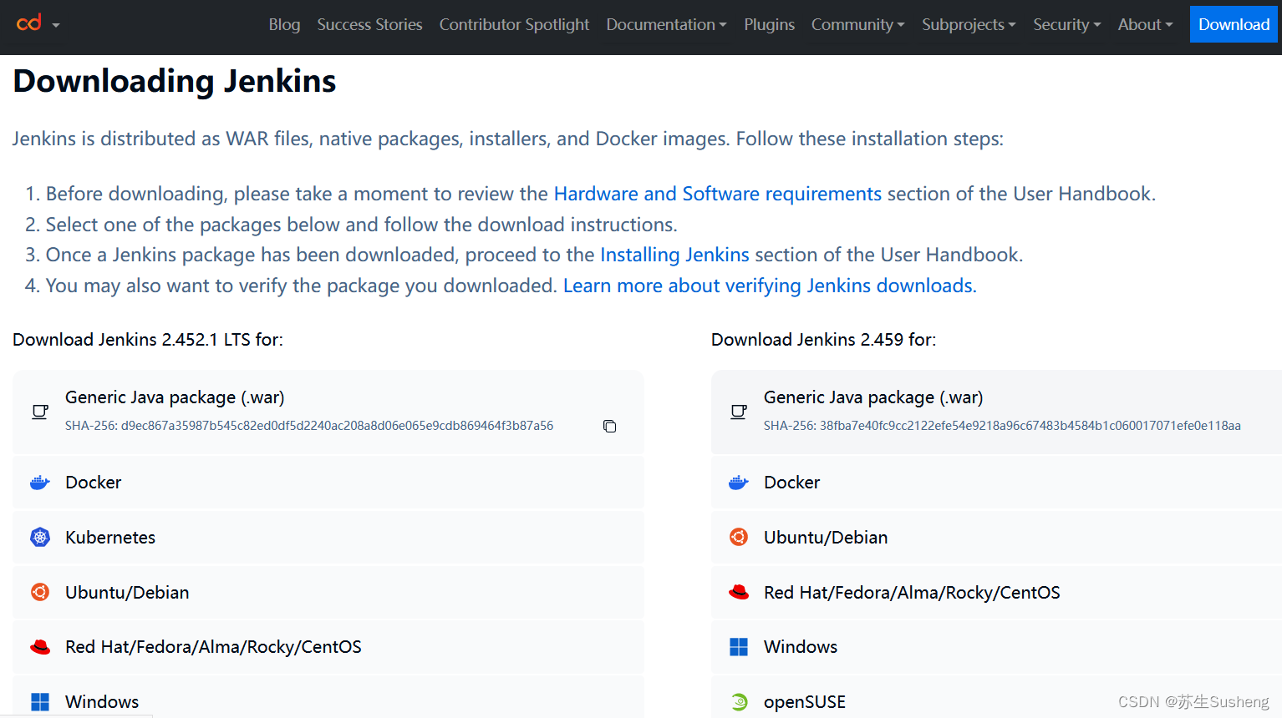Expand the Security dropdown menu
This screenshot has width=1282, height=718.
tap(1066, 24)
